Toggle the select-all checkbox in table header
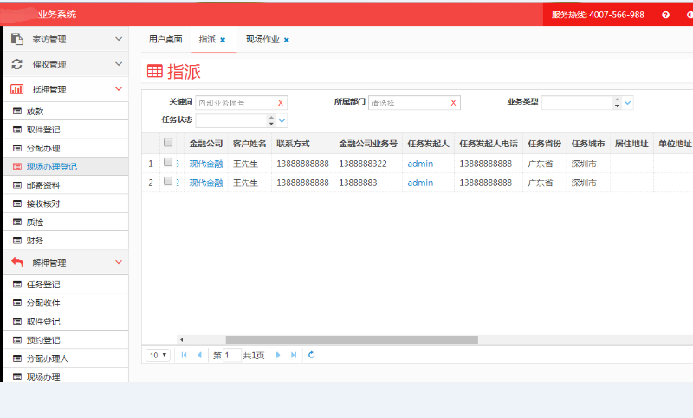Image resolution: width=693 pixels, height=418 pixels. (x=168, y=142)
